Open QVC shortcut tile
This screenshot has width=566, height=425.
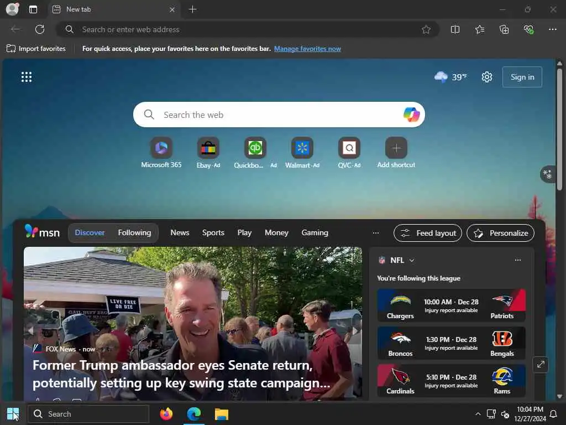[x=349, y=153]
